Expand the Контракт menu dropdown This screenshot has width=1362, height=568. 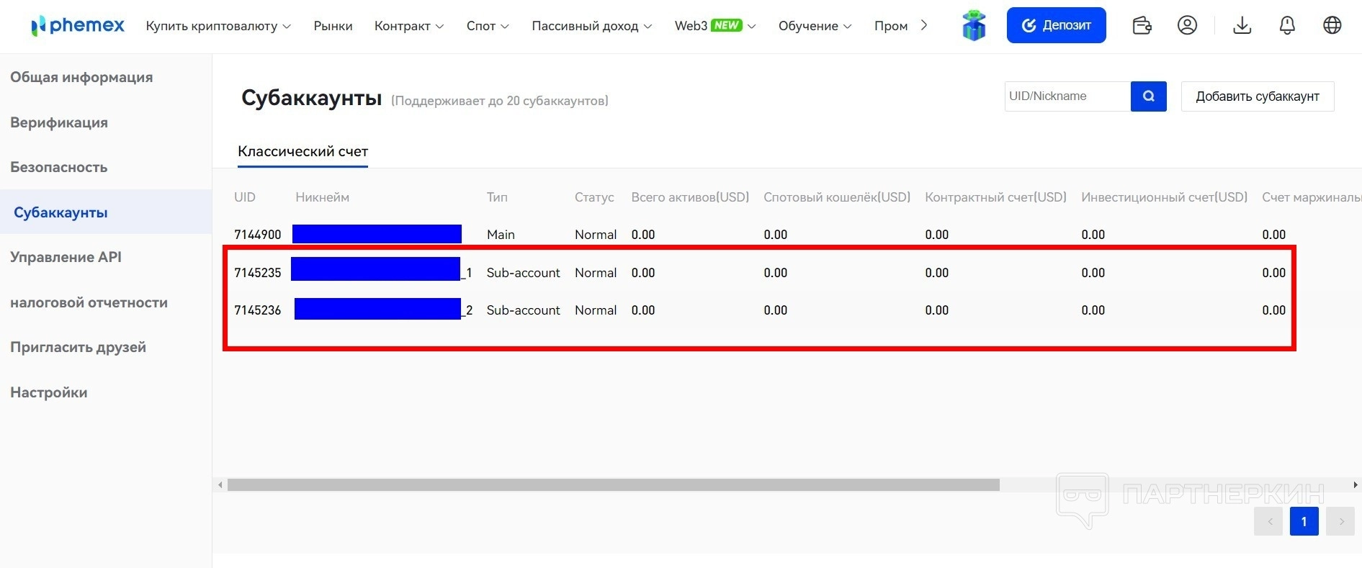(409, 26)
